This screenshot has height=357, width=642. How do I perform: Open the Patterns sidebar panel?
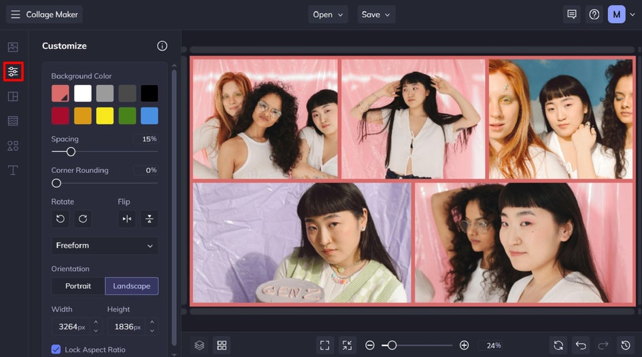click(x=13, y=121)
